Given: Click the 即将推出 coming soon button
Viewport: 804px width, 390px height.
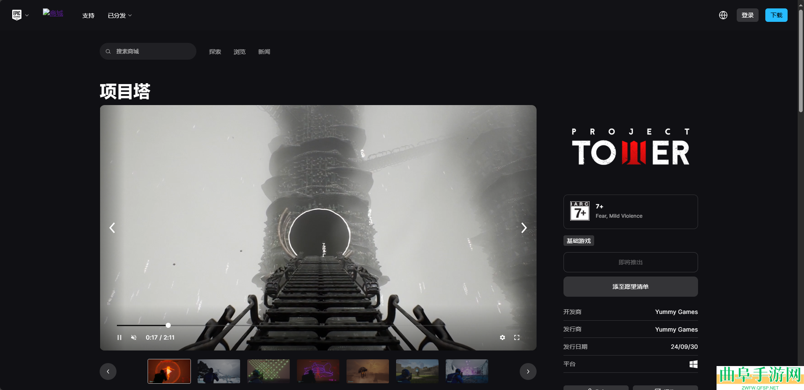Looking at the screenshot, I should [x=631, y=262].
